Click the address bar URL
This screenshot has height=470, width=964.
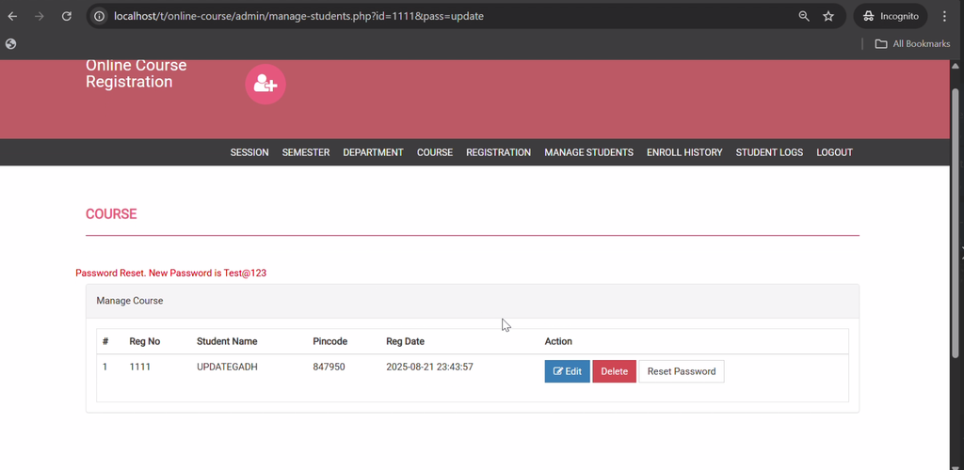coord(298,17)
